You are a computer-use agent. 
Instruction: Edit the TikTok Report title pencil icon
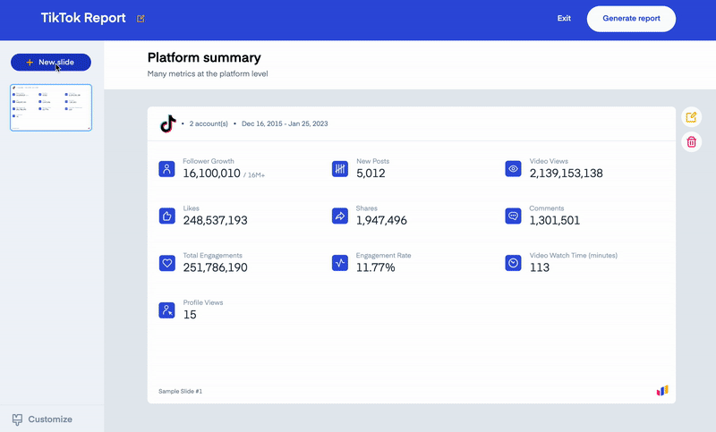pyautogui.click(x=141, y=19)
